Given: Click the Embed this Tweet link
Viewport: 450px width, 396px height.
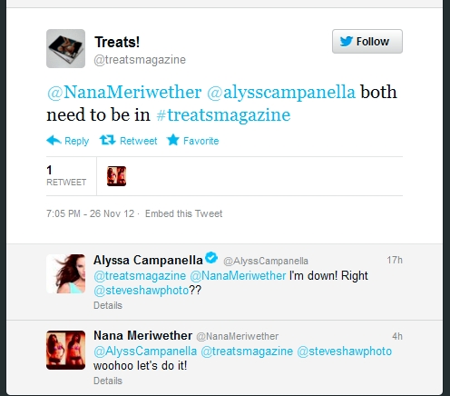Looking at the screenshot, I should click(183, 213).
